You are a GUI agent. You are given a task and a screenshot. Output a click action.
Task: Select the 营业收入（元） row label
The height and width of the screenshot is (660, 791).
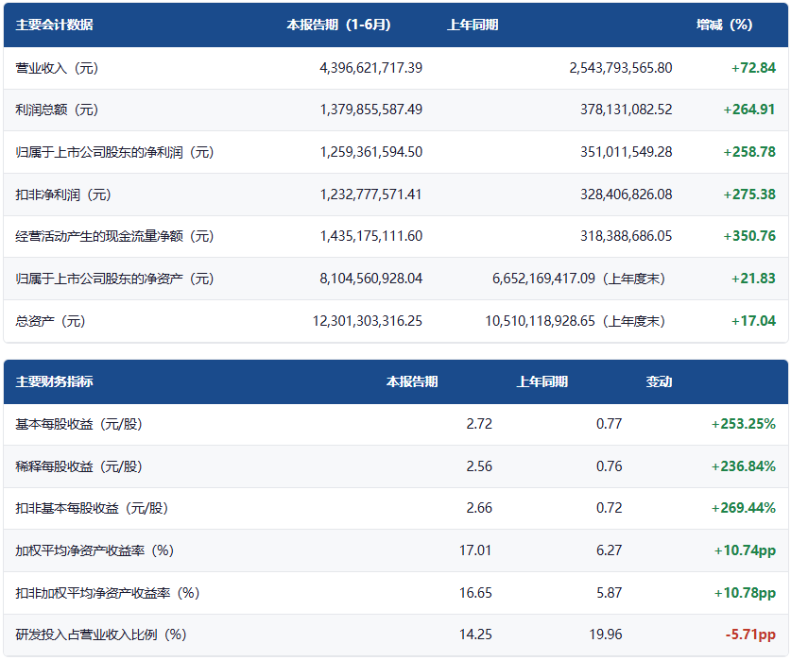[57, 68]
